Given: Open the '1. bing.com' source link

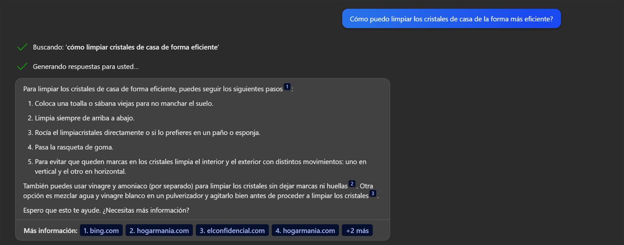Looking at the screenshot, I should [x=101, y=230].
